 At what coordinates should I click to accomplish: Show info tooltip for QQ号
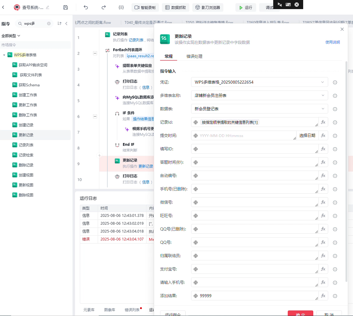pos(335,243)
